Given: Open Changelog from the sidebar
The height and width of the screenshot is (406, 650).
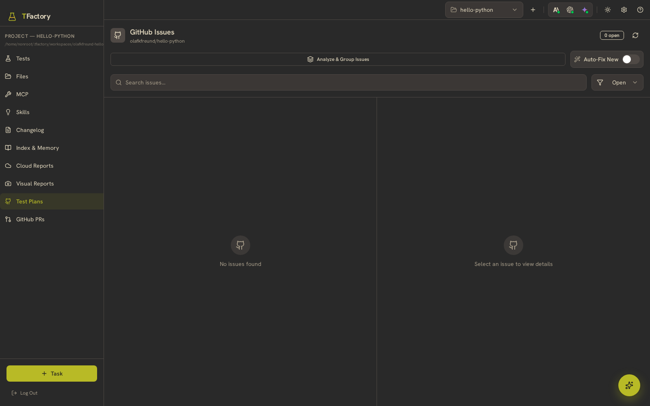Looking at the screenshot, I should 52,130.
